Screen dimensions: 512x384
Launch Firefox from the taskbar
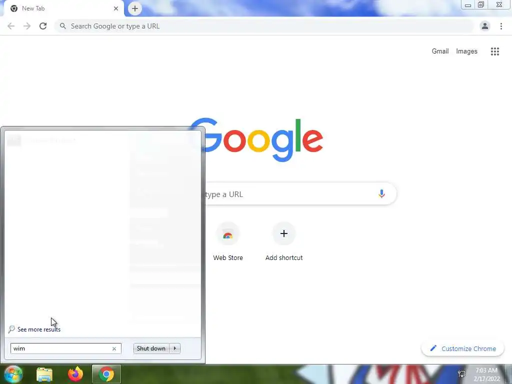point(75,374)
